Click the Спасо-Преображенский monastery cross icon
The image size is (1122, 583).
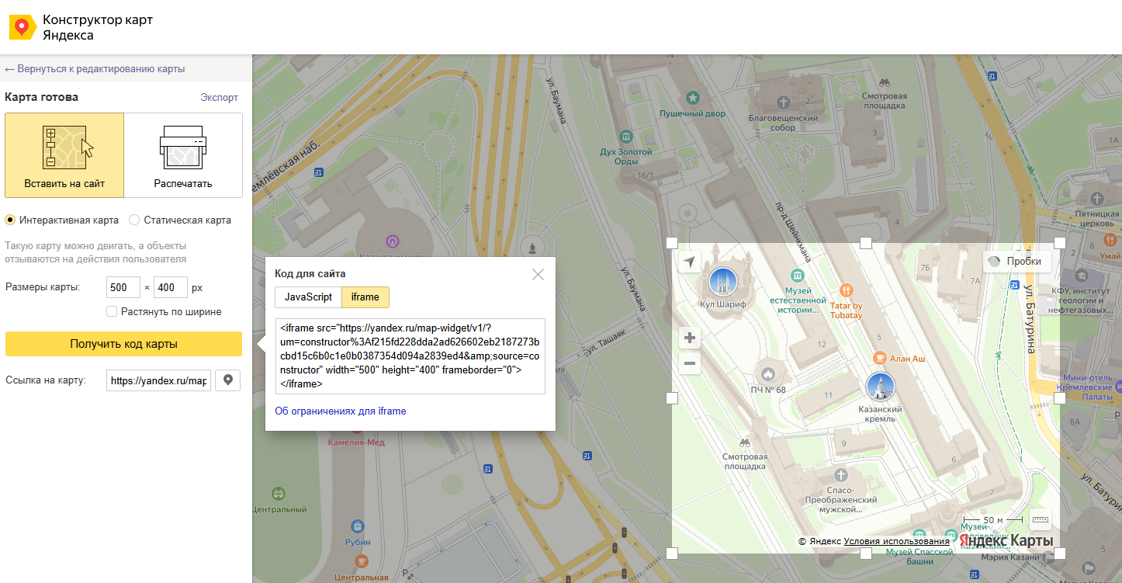pyautogui.click(x=840, y=475)
